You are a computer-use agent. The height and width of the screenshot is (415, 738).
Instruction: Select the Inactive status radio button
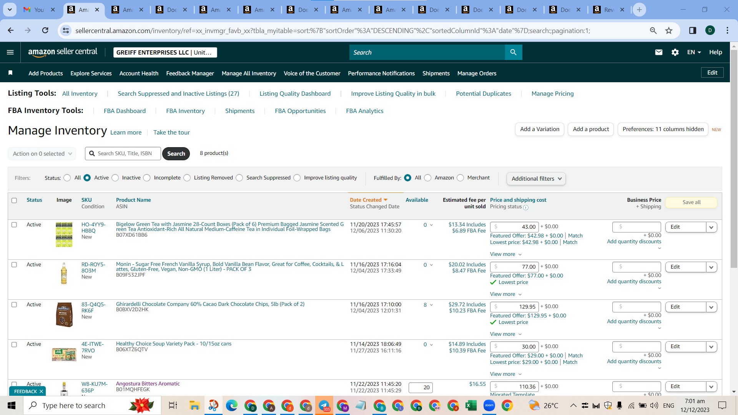pyautogui.click(x=115, y=178)
